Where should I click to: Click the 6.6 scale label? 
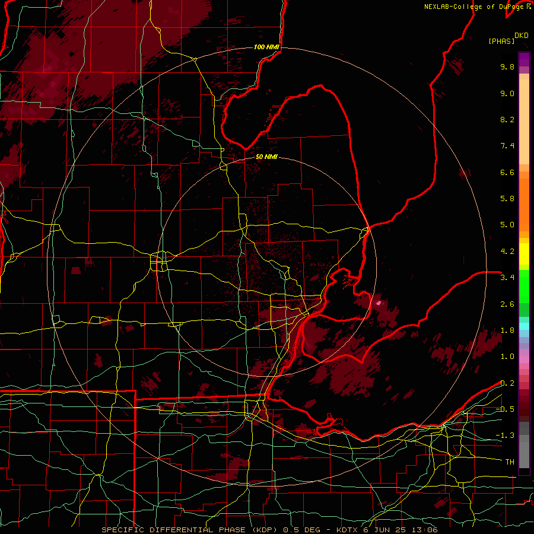[x=507, y=172]
